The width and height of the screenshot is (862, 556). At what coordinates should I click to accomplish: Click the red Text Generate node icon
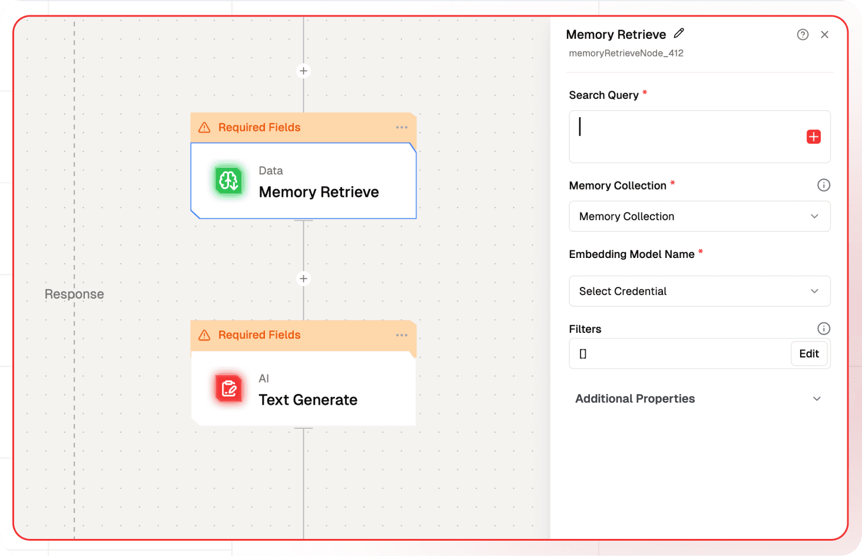pyautogui.click(x=228, y=389)
